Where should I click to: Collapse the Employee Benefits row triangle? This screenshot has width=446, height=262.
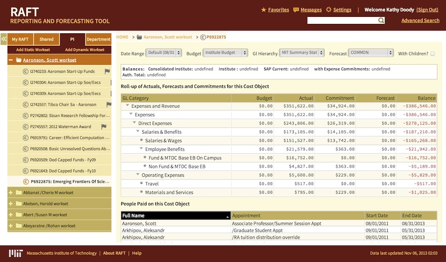click(141, 149)
